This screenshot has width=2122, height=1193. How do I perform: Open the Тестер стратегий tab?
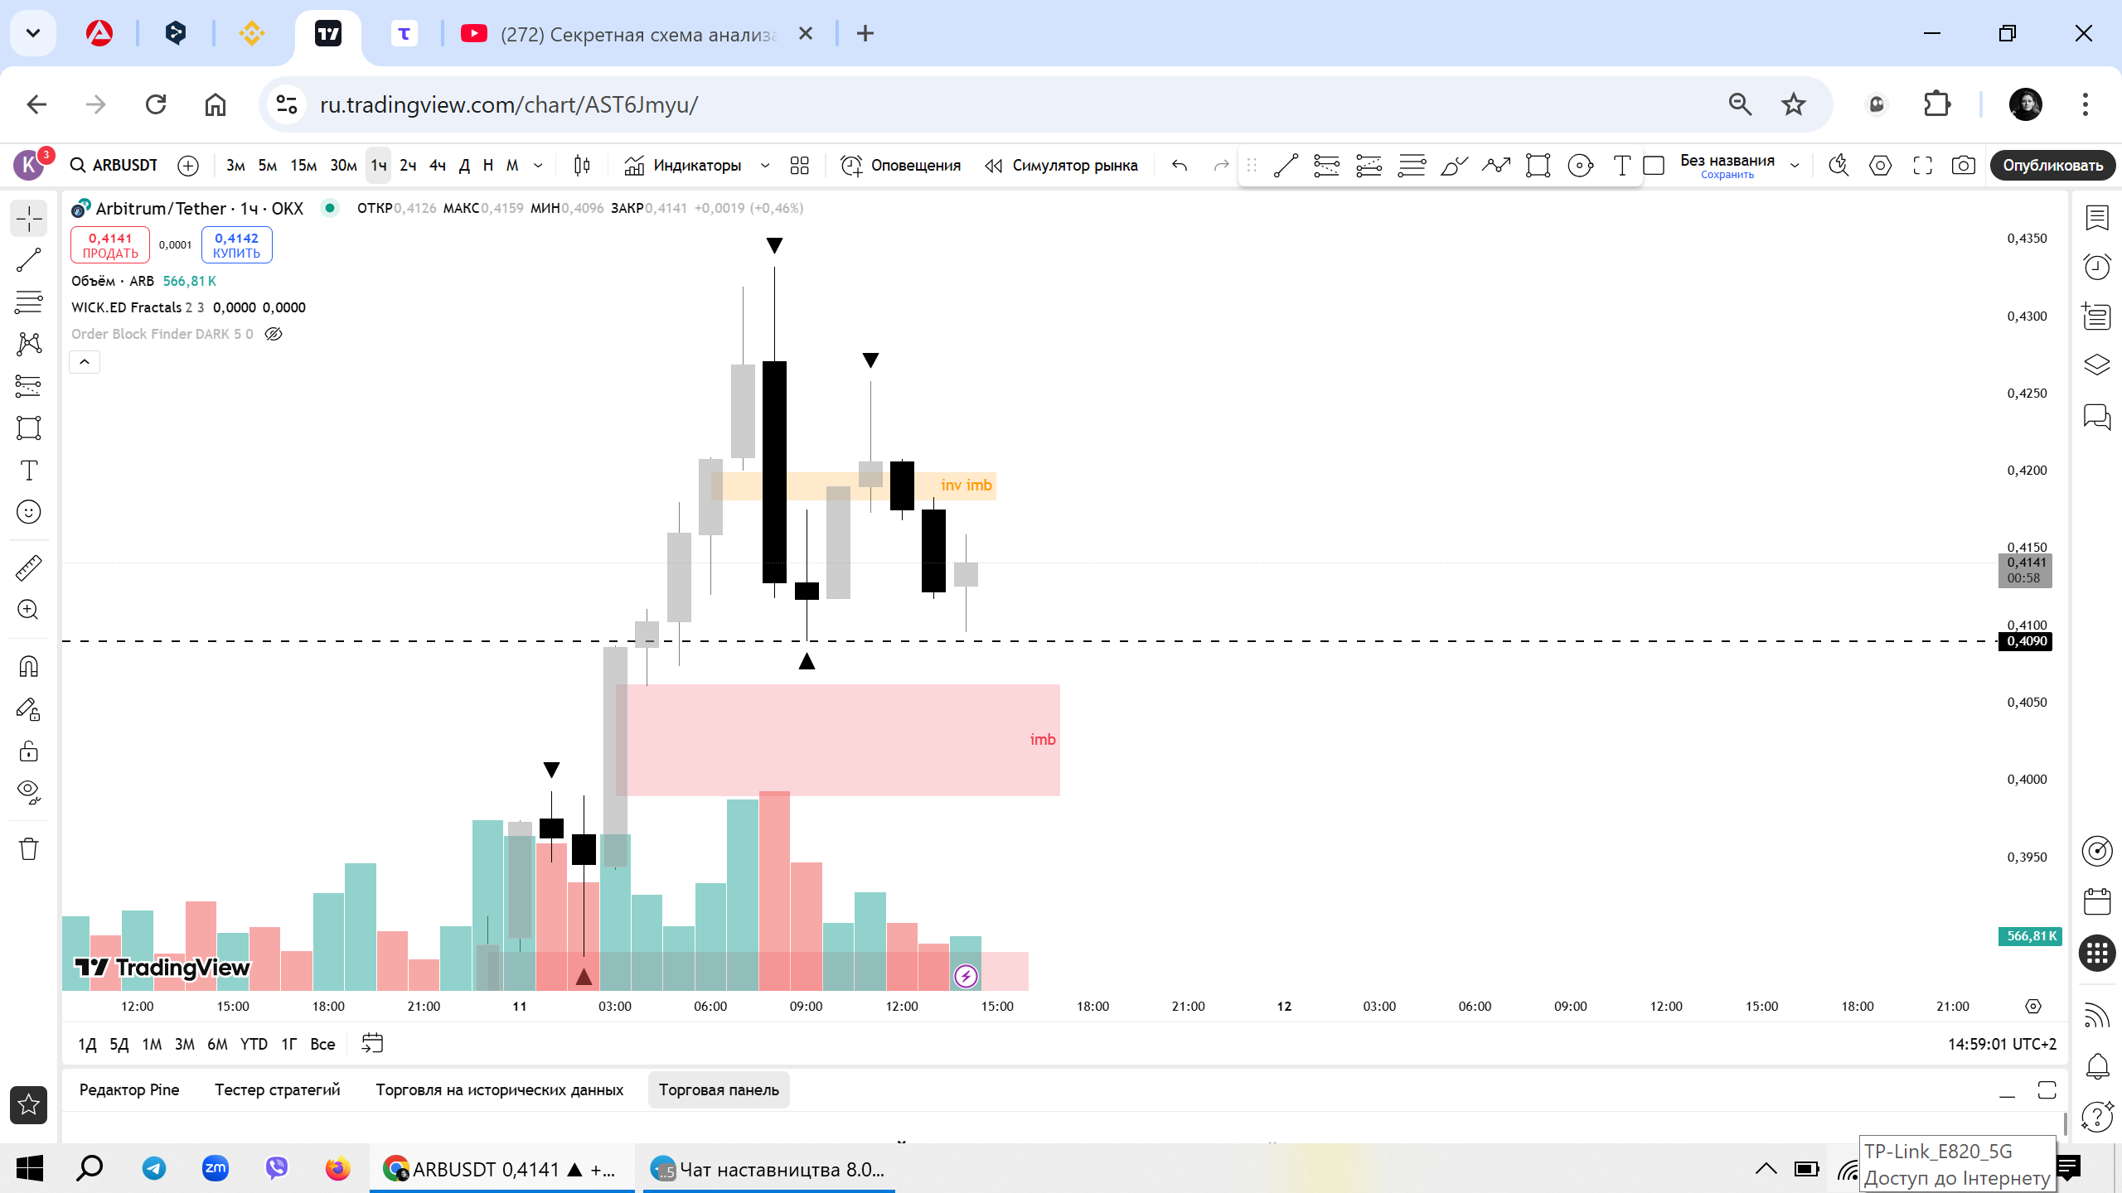point(278,1089)
